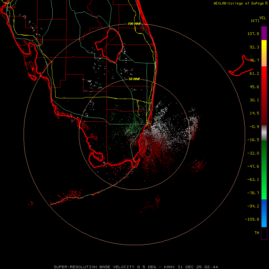This screenshot has height=269, width=269.
Task: Click the -63.1 velocity scale value
Action: click(x=253, y=180)
